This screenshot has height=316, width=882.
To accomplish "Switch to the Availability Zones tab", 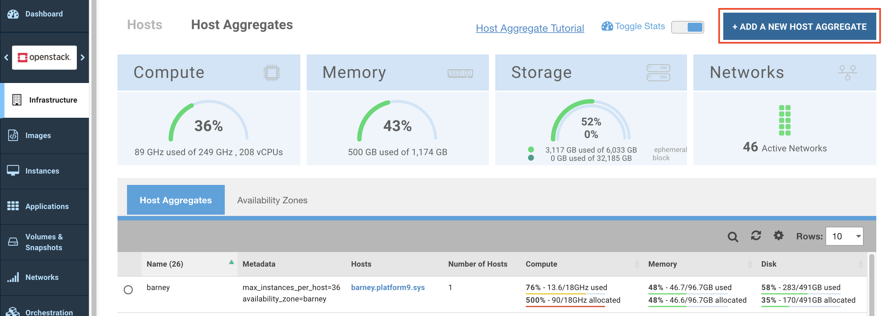I will point(272,200).
